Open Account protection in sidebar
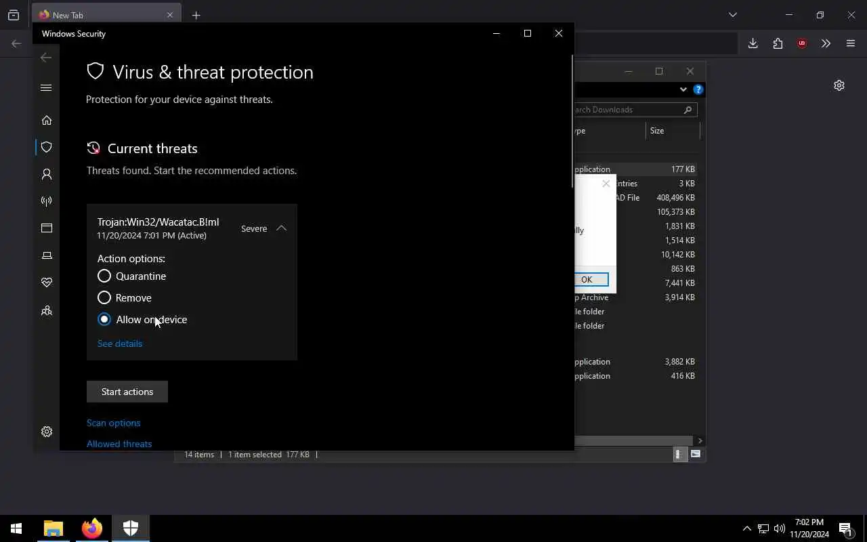The height and width of the screenshot is (542, 867). click(x=47, y=174)
